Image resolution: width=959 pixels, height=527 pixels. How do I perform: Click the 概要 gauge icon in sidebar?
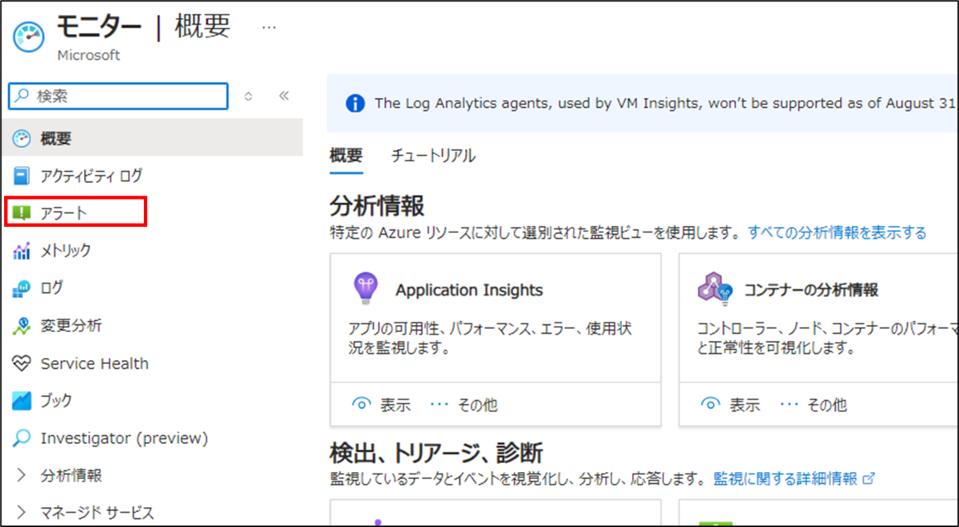(22, 138)
